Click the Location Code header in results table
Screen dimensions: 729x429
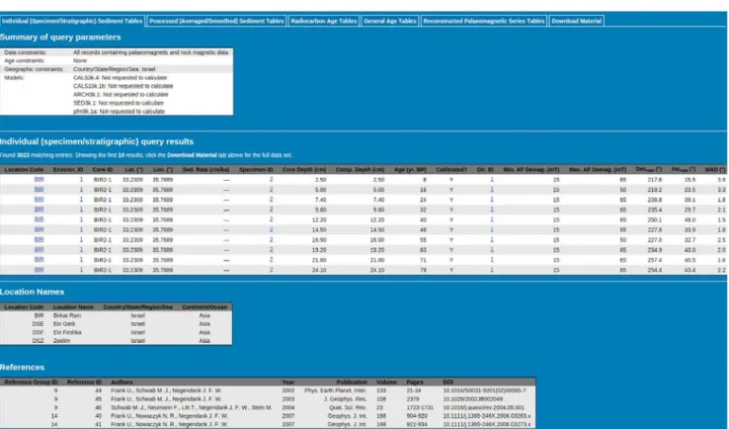point(24,170)
